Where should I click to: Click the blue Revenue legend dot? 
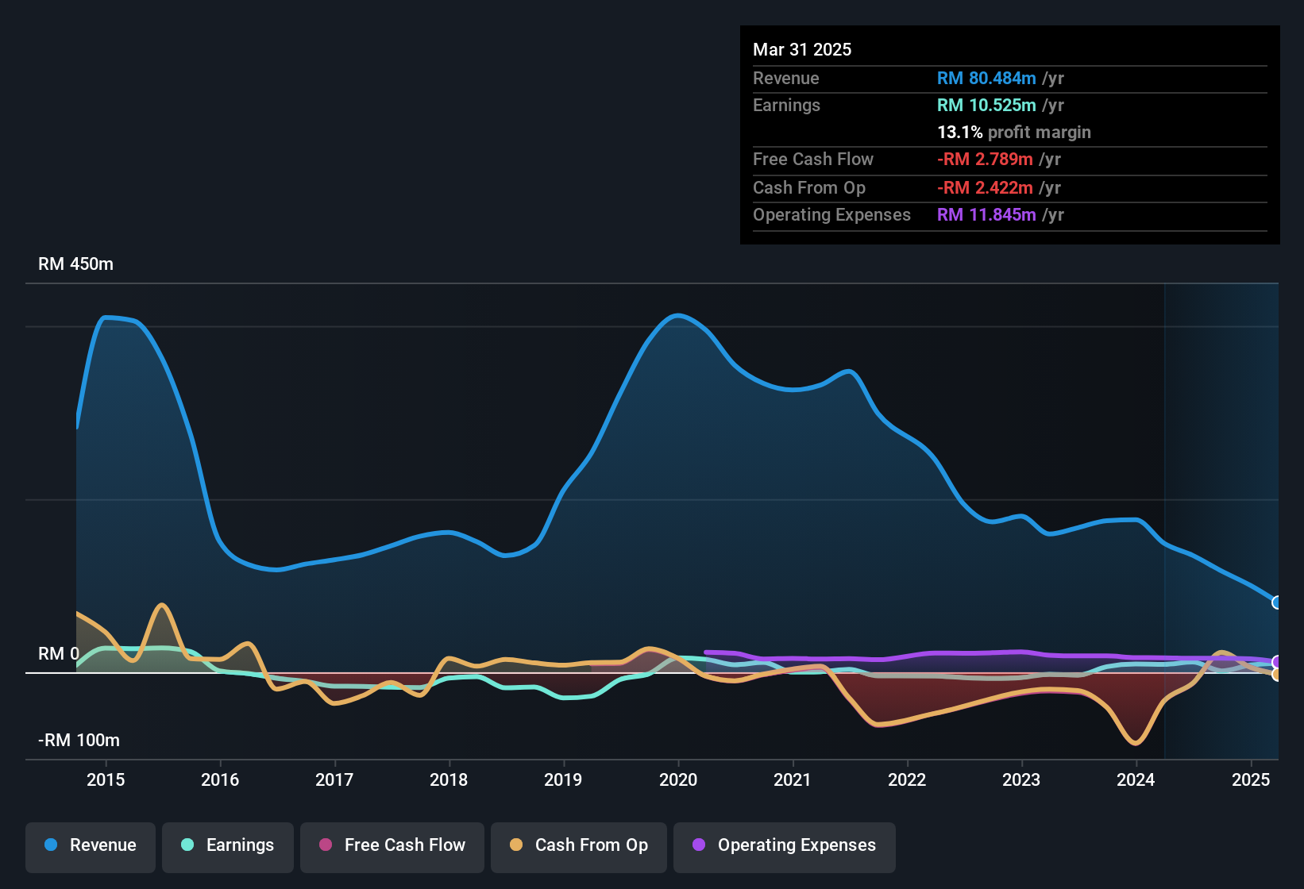50,845
